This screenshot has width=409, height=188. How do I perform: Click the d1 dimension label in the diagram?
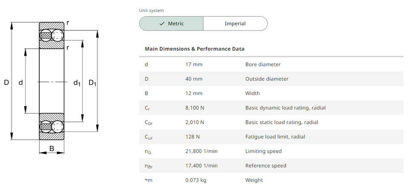pos(77,83)
